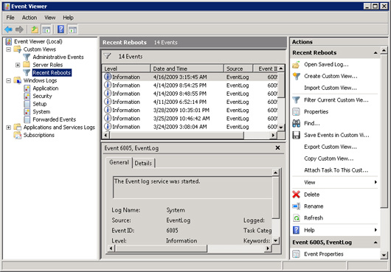Click events list horizontal scrollbar right arrow

tap(274, 135)
